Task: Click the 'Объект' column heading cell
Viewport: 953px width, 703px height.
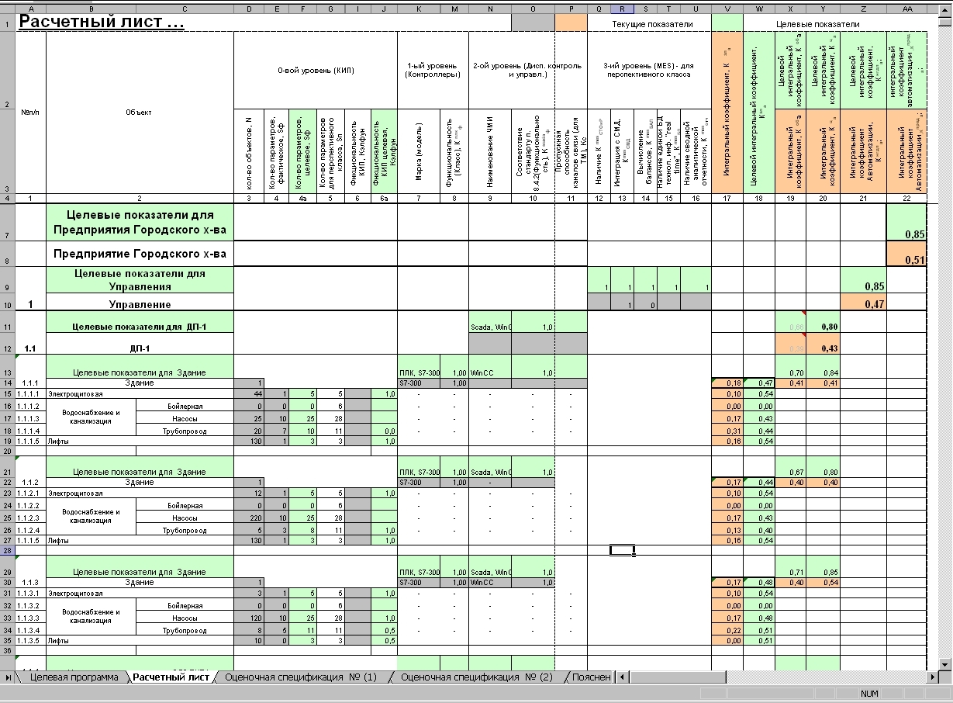Action: (140, 112)
